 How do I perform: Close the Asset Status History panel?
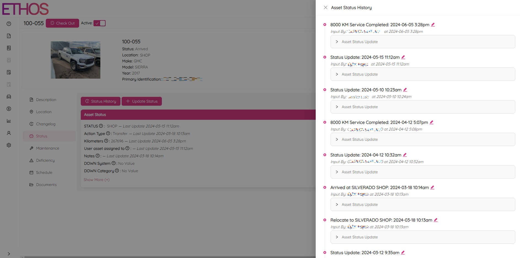coord(326,7)
